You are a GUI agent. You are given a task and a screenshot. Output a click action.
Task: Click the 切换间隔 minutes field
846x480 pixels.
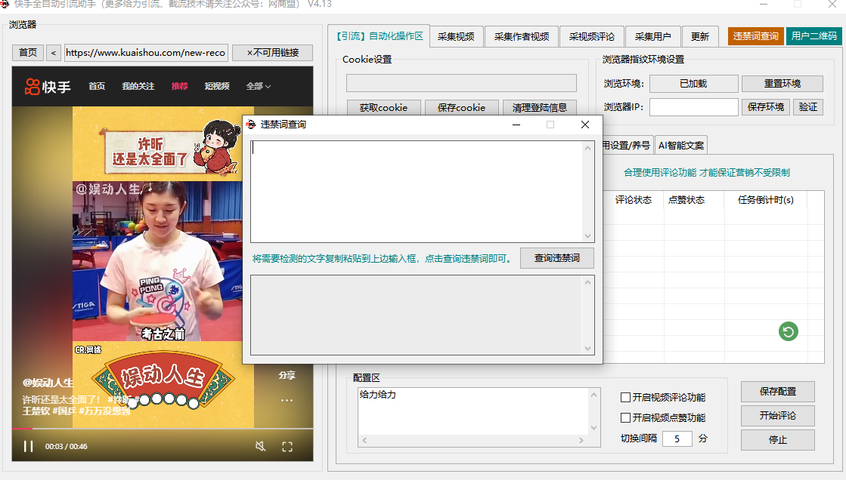[x=677, y=438]
